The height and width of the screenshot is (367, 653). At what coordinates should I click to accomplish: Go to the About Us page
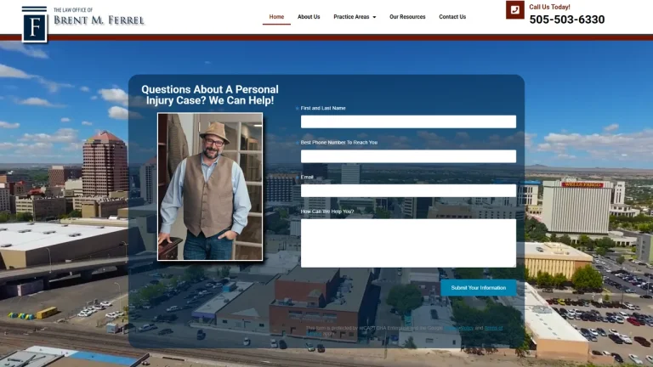pos(309,17)
